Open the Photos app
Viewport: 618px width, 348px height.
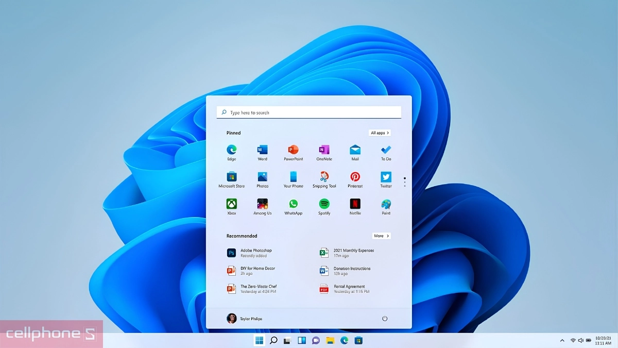point(263,179)
